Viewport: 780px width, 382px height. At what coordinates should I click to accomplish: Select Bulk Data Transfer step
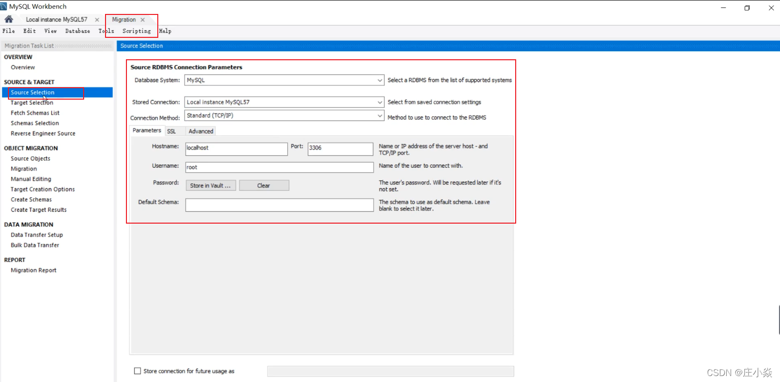tap(35, 245)
